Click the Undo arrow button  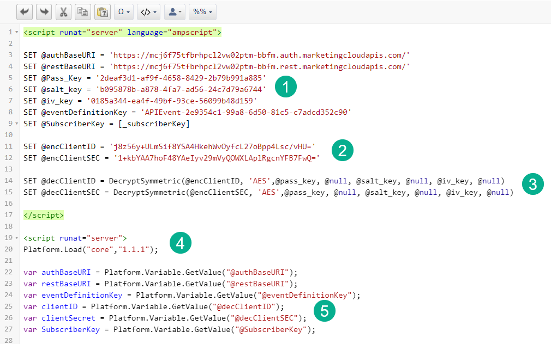tap(26, 11)
